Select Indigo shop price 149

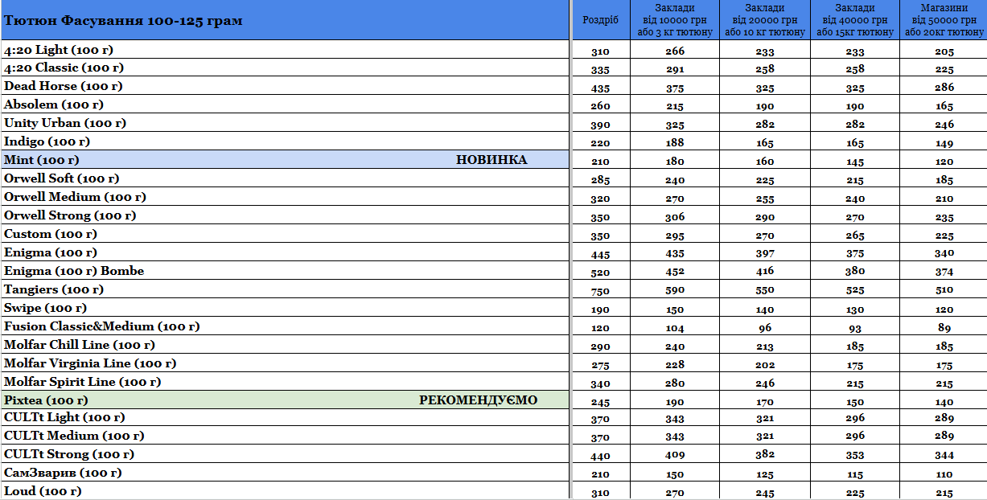pos(944,142)
